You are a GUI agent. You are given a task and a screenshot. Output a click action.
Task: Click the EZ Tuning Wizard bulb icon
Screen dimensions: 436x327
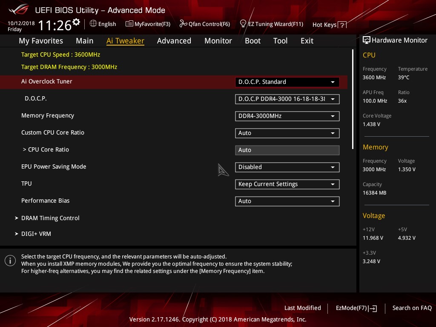click(x=243, y=24)
